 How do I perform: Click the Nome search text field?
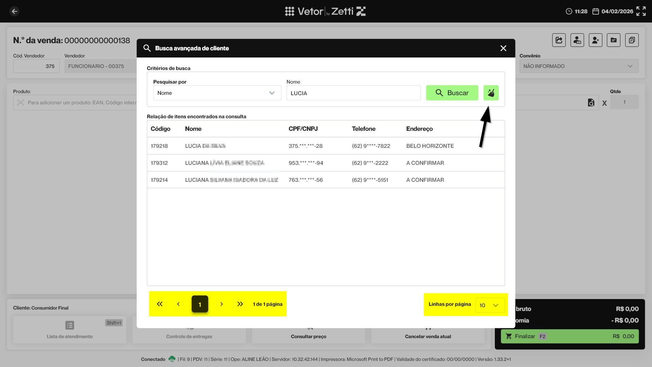(353, 93)
